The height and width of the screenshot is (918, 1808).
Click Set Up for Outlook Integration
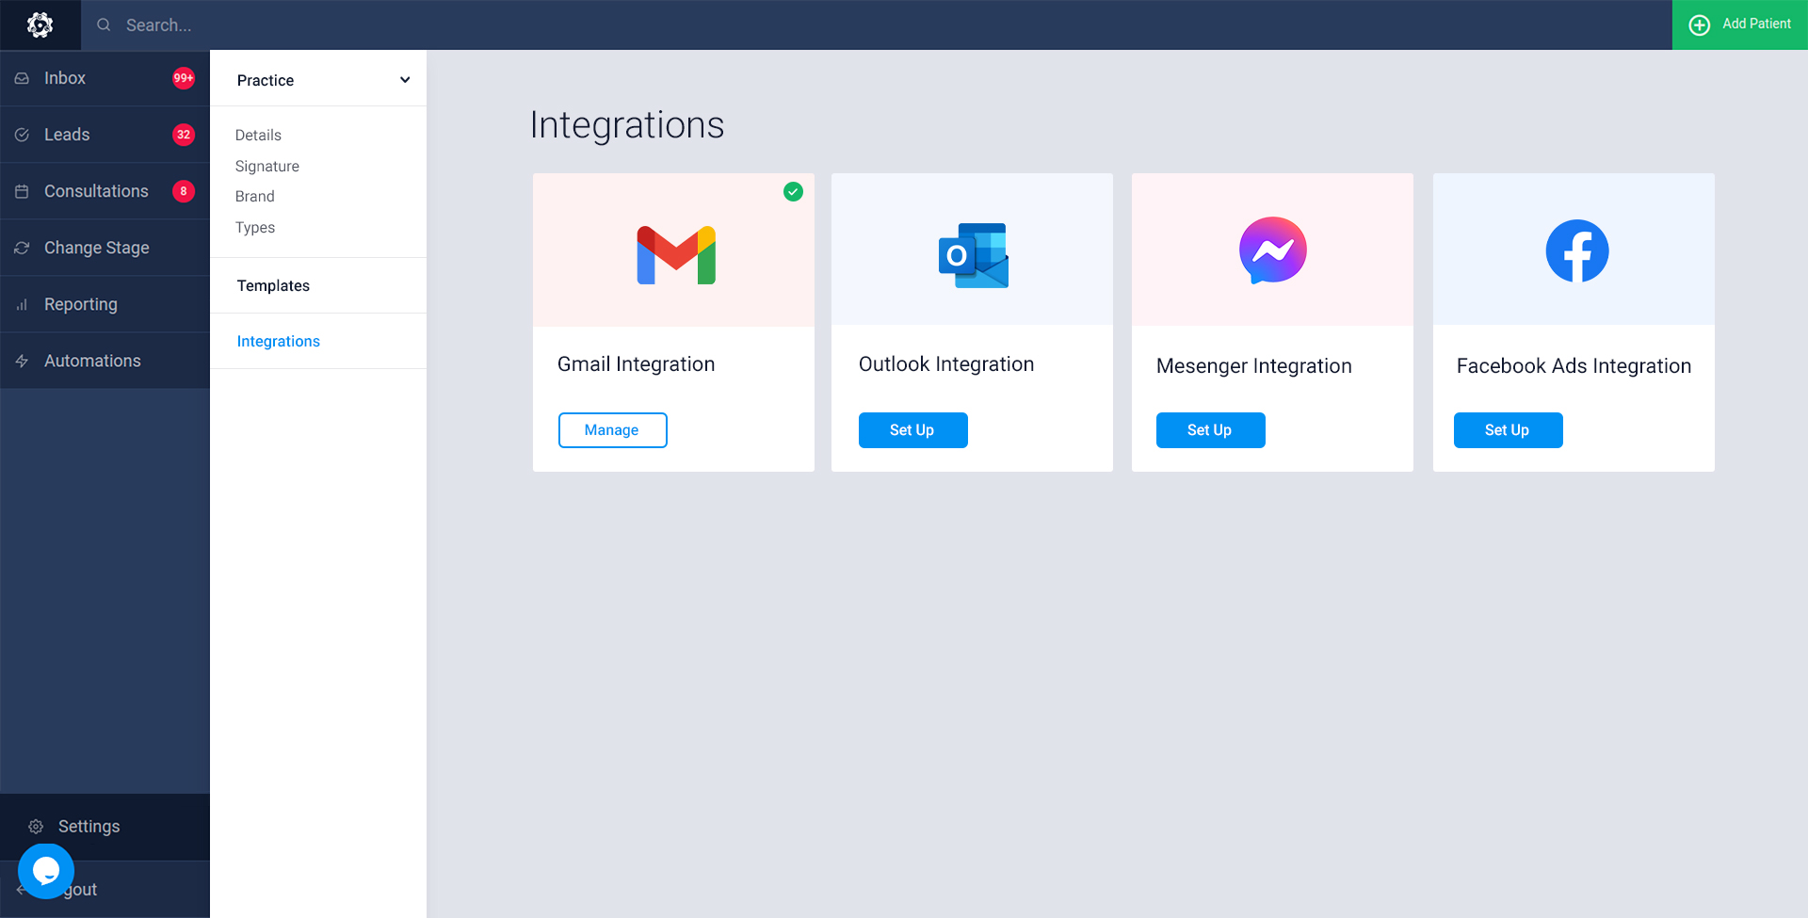pyautogui.click(x=913, y=430)
